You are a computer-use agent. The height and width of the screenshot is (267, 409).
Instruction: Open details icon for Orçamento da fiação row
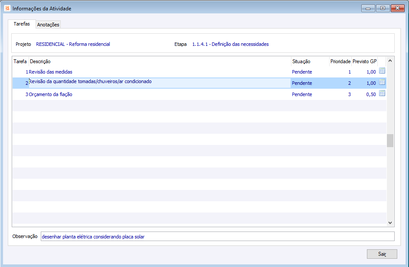tap(382, 93)
